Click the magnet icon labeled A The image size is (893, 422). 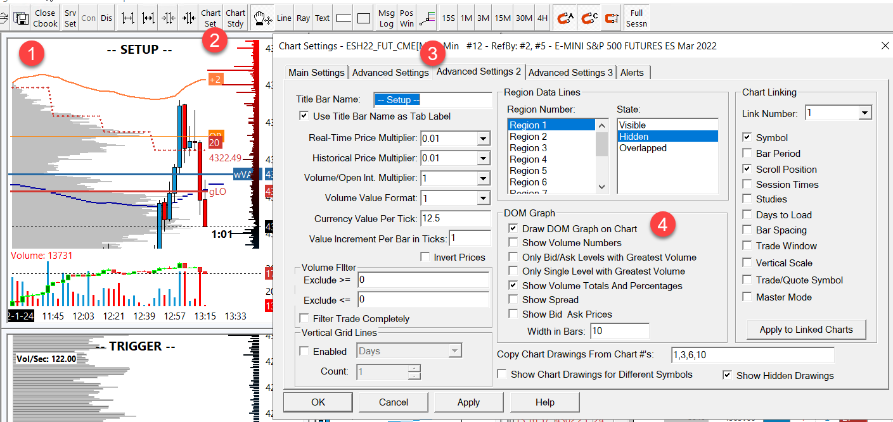point(565,18)
